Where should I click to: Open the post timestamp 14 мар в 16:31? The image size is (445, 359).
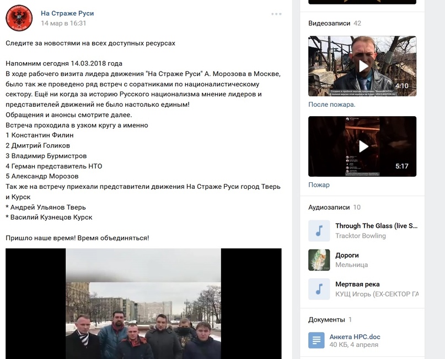[63, 23]
